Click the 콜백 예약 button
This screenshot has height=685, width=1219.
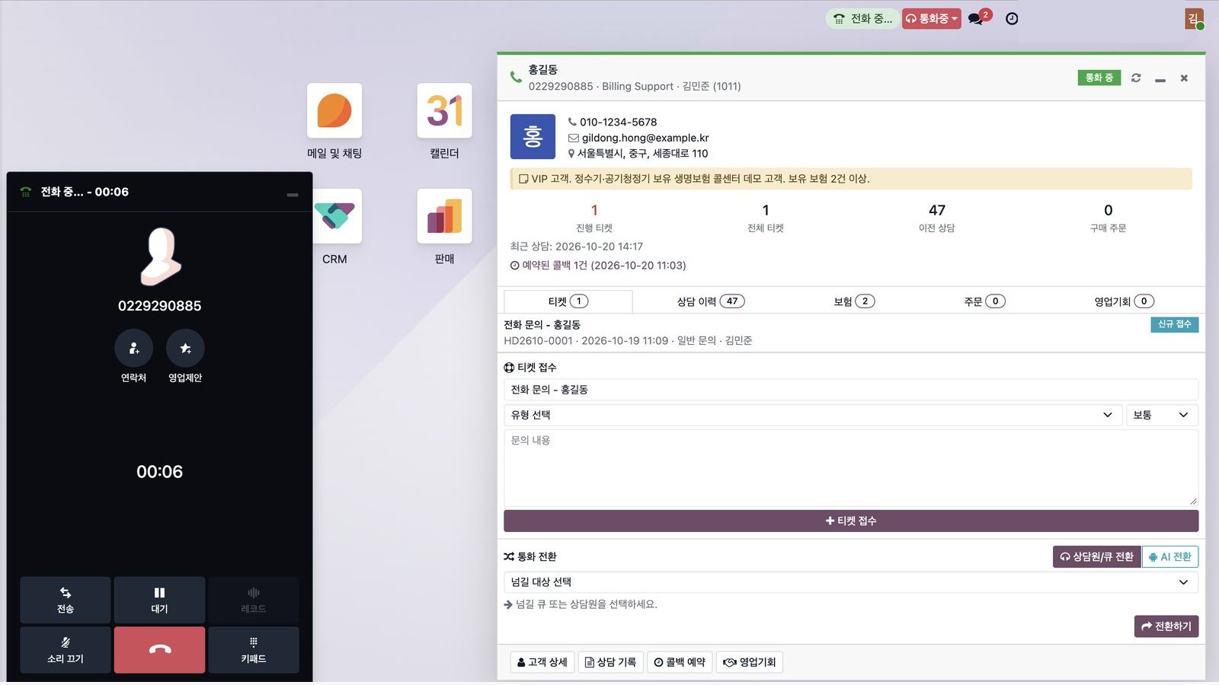680,662
